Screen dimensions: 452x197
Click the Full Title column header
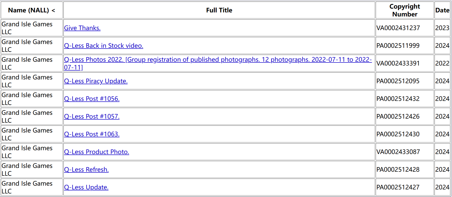coord(219,10)
